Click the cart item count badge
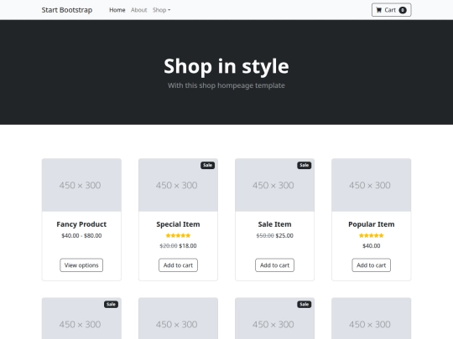This screenshot has height=339, width=453. pos(403,10)
